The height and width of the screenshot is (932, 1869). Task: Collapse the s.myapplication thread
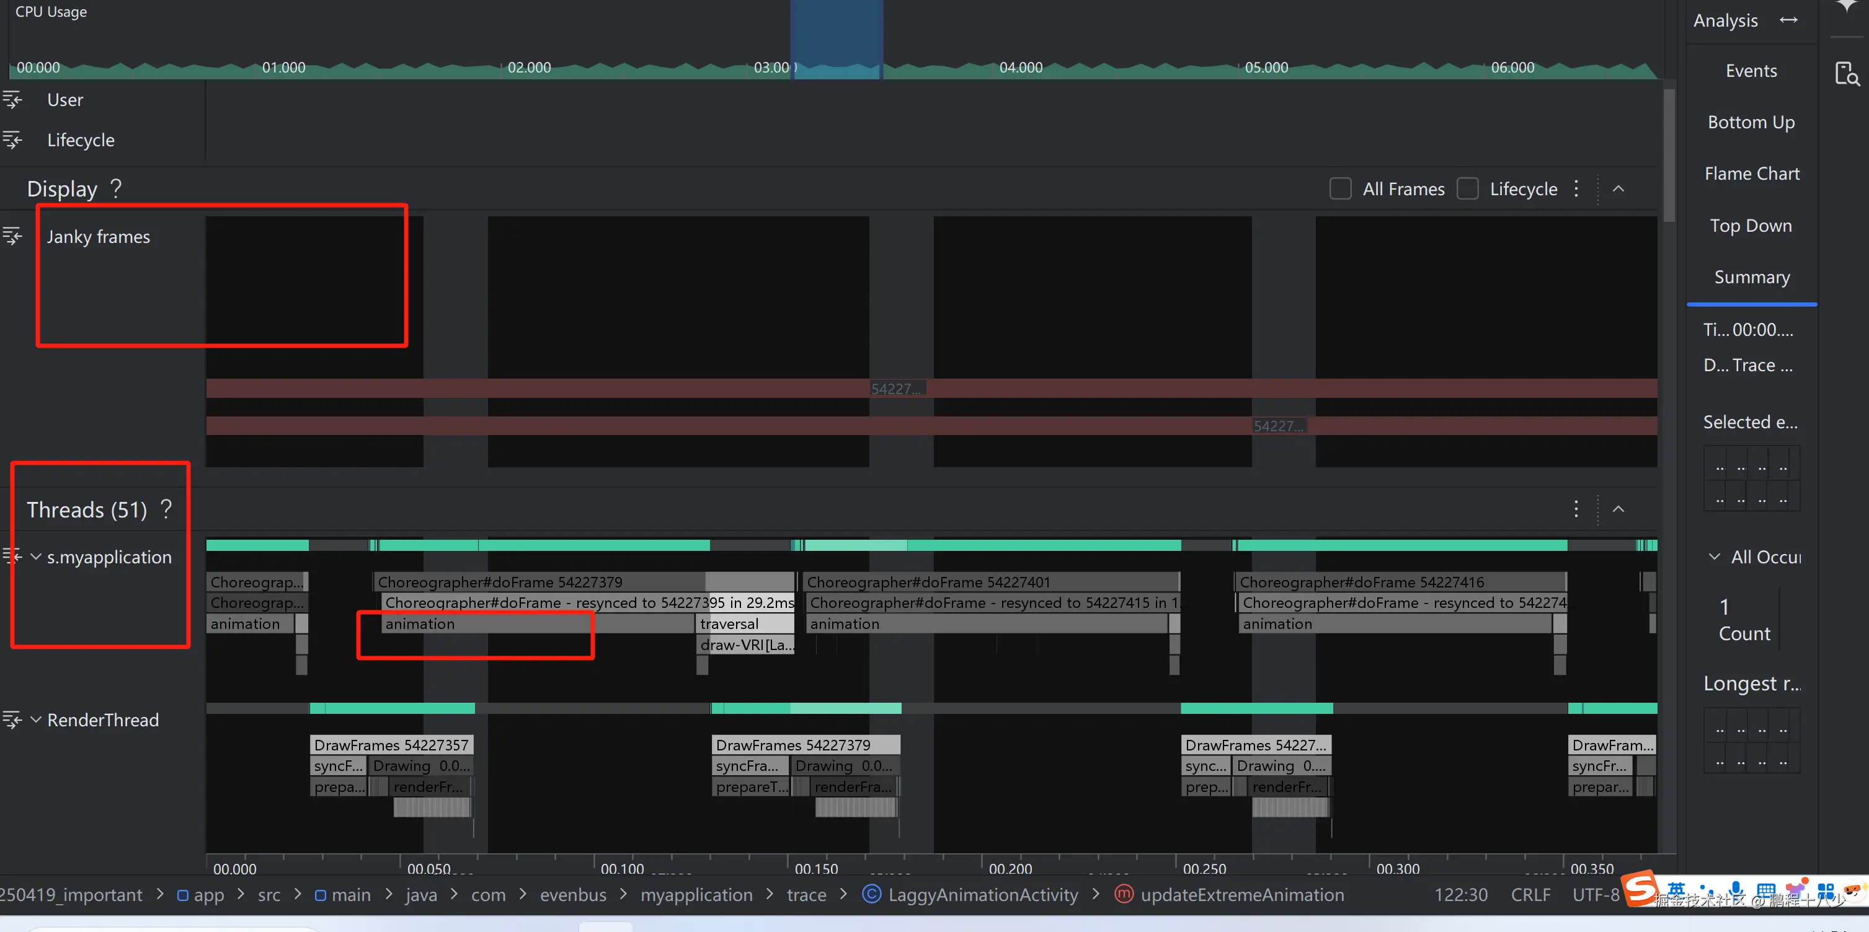pos(35,556)
